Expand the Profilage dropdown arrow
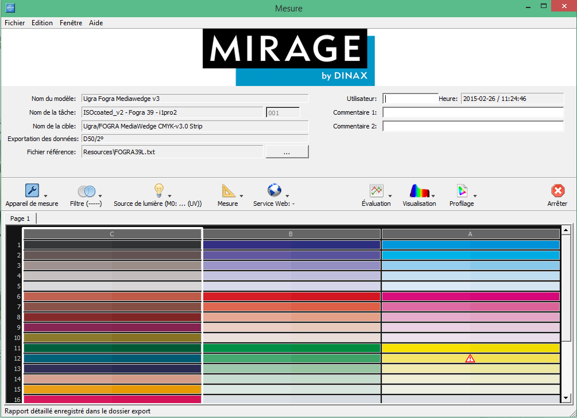577x418 pixels. (x=475, y=196)
